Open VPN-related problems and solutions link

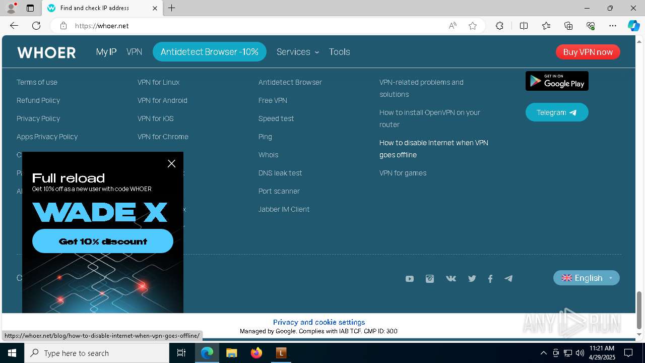[421, 88]
